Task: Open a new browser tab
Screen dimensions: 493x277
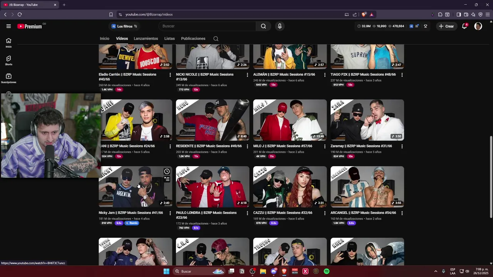Action: point(64,5)
